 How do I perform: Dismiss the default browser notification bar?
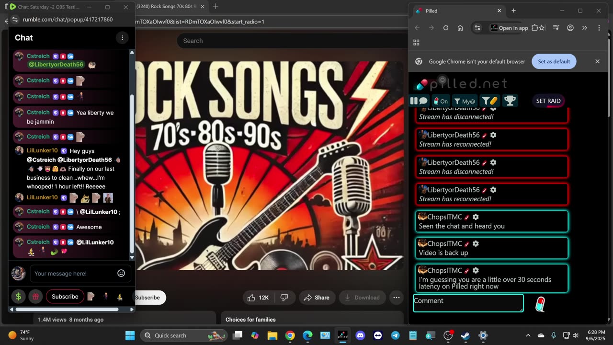pos(597,61)
